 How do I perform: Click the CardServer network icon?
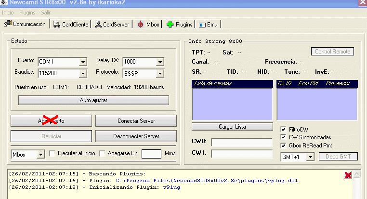(x=98, y=25)
